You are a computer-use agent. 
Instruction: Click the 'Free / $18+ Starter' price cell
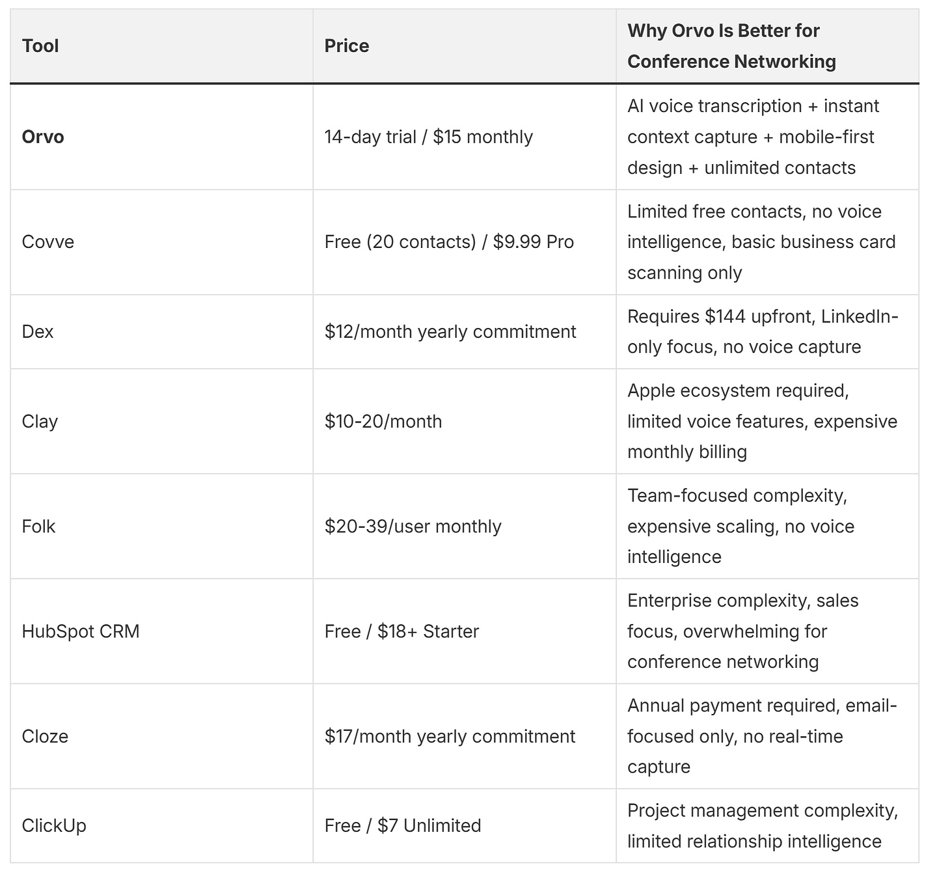(x=465, y=631)
